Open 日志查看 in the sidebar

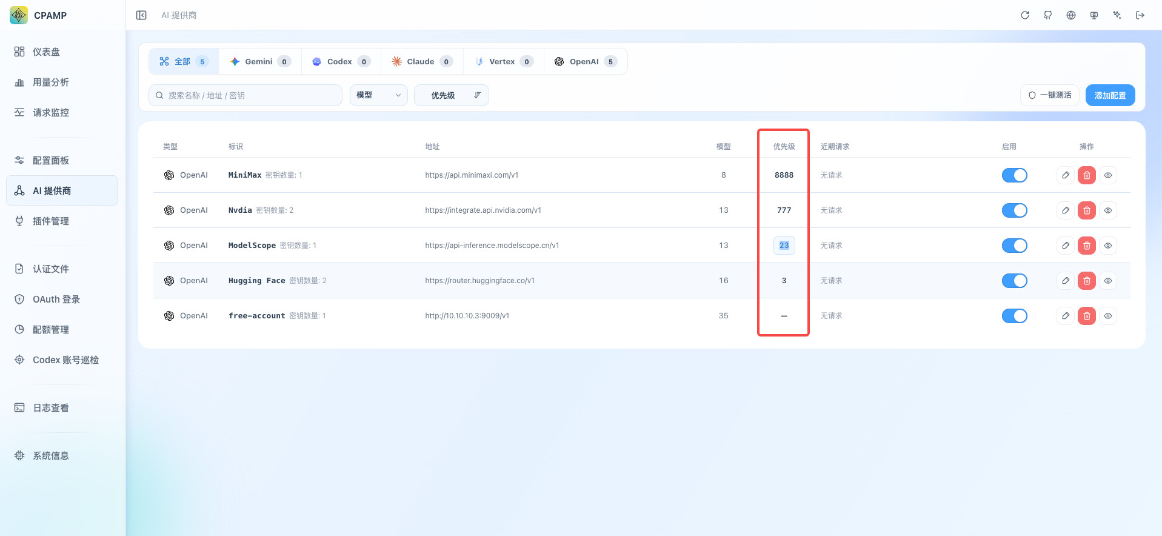[x=62, y=407]
